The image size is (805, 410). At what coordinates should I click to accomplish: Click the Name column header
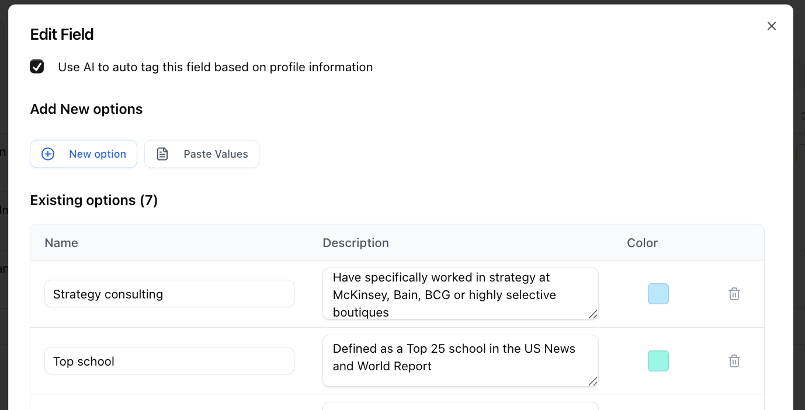[x=61, y=243]
